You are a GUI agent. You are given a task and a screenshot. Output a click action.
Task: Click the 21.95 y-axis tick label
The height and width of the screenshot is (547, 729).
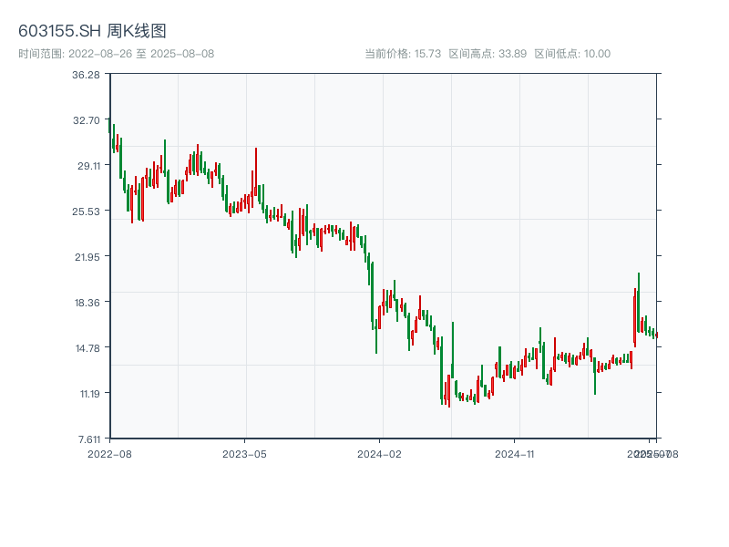(87, 257)
